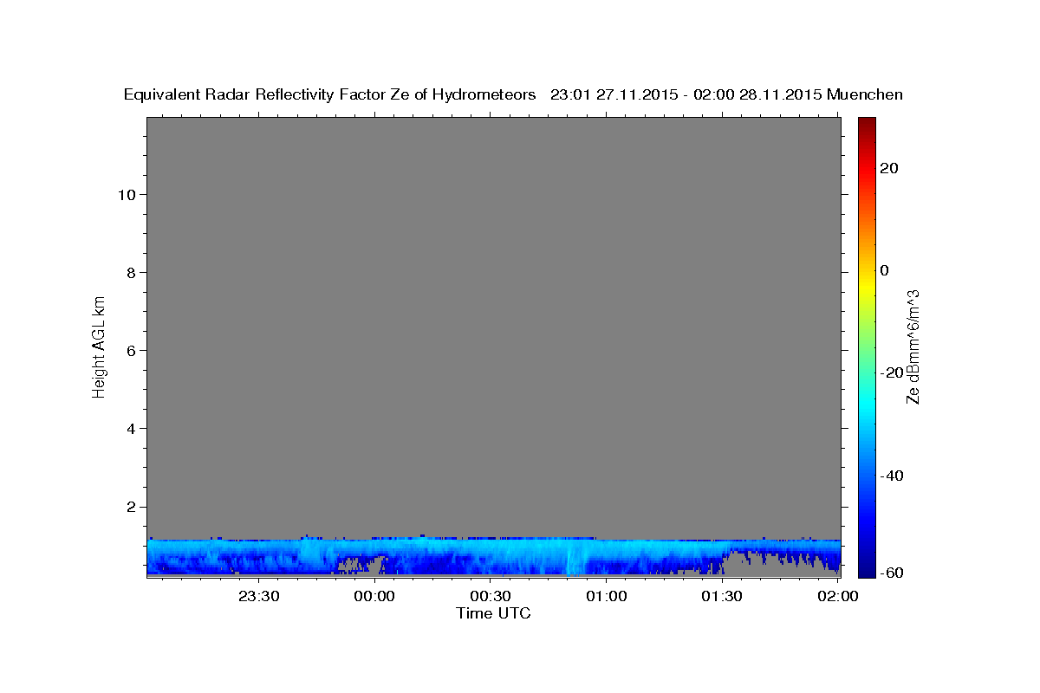Click the '01:30' time tick label
This screenshot has height=693, width=1040.
721,596
